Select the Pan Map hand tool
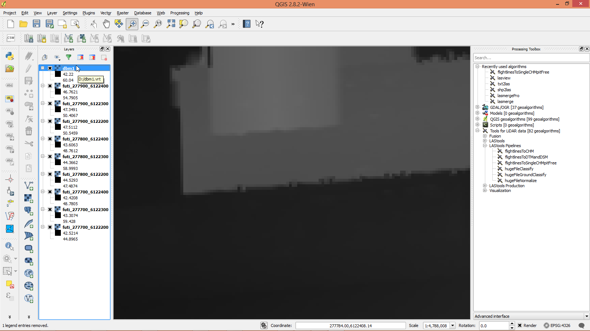The width and height of the screenshot is (590, 331). point(106,24)
